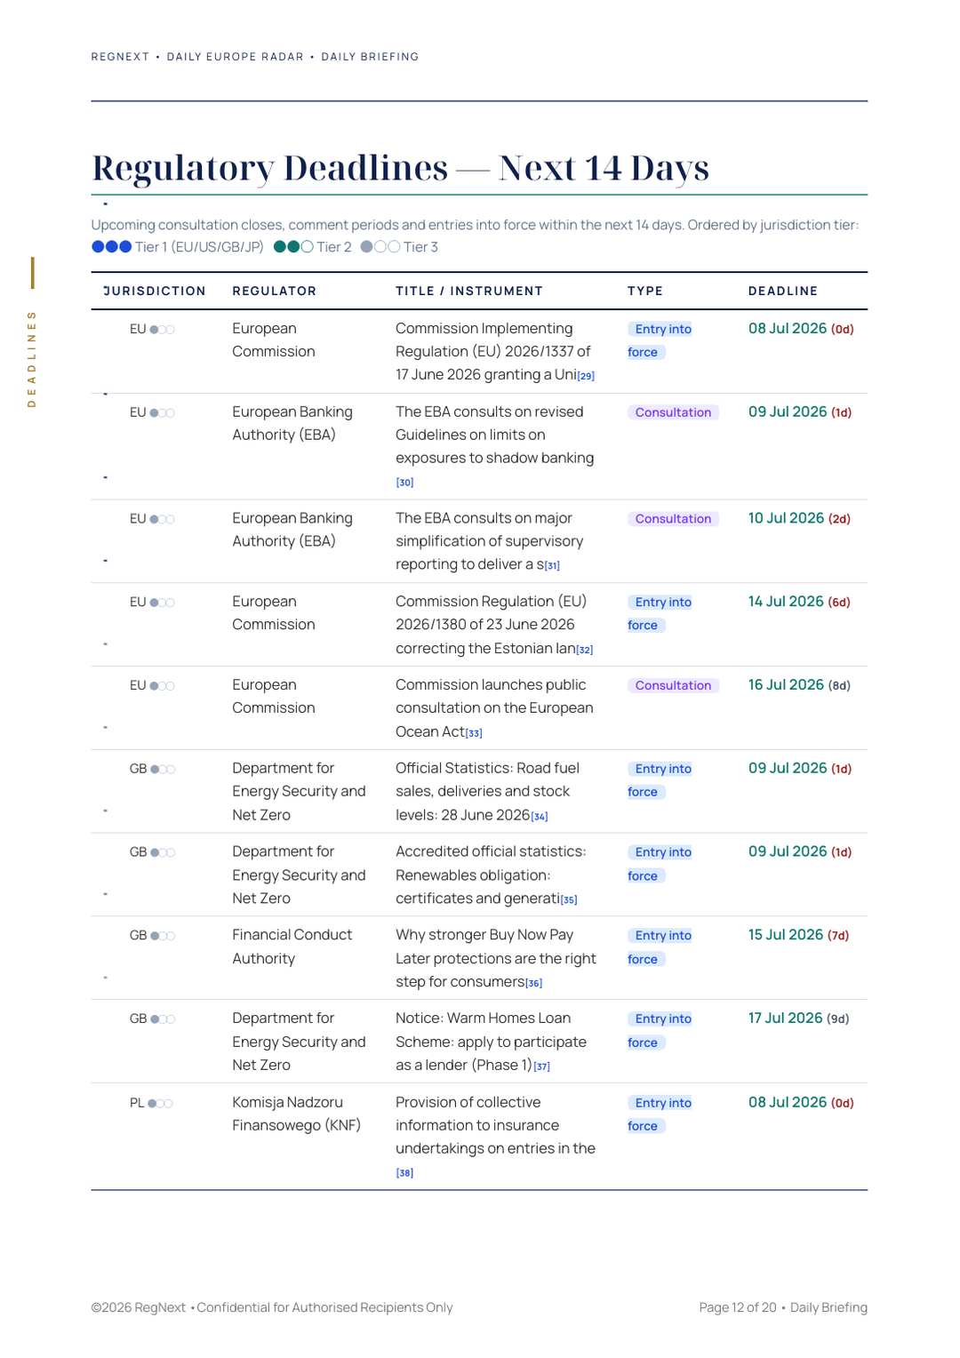Screen dimensions: 960x1358
Task: Click deadline 08 Jul 2026 in KNF row
Action: tap(801, 1102)
